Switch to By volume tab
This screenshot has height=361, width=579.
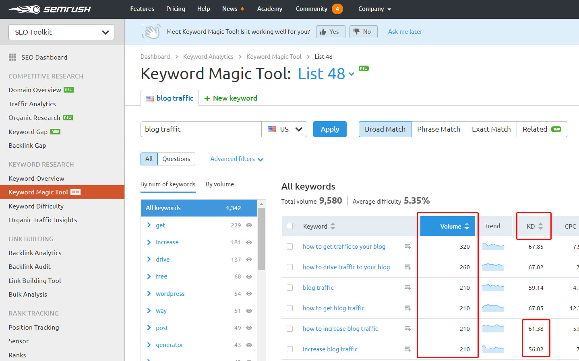(220, 184)
